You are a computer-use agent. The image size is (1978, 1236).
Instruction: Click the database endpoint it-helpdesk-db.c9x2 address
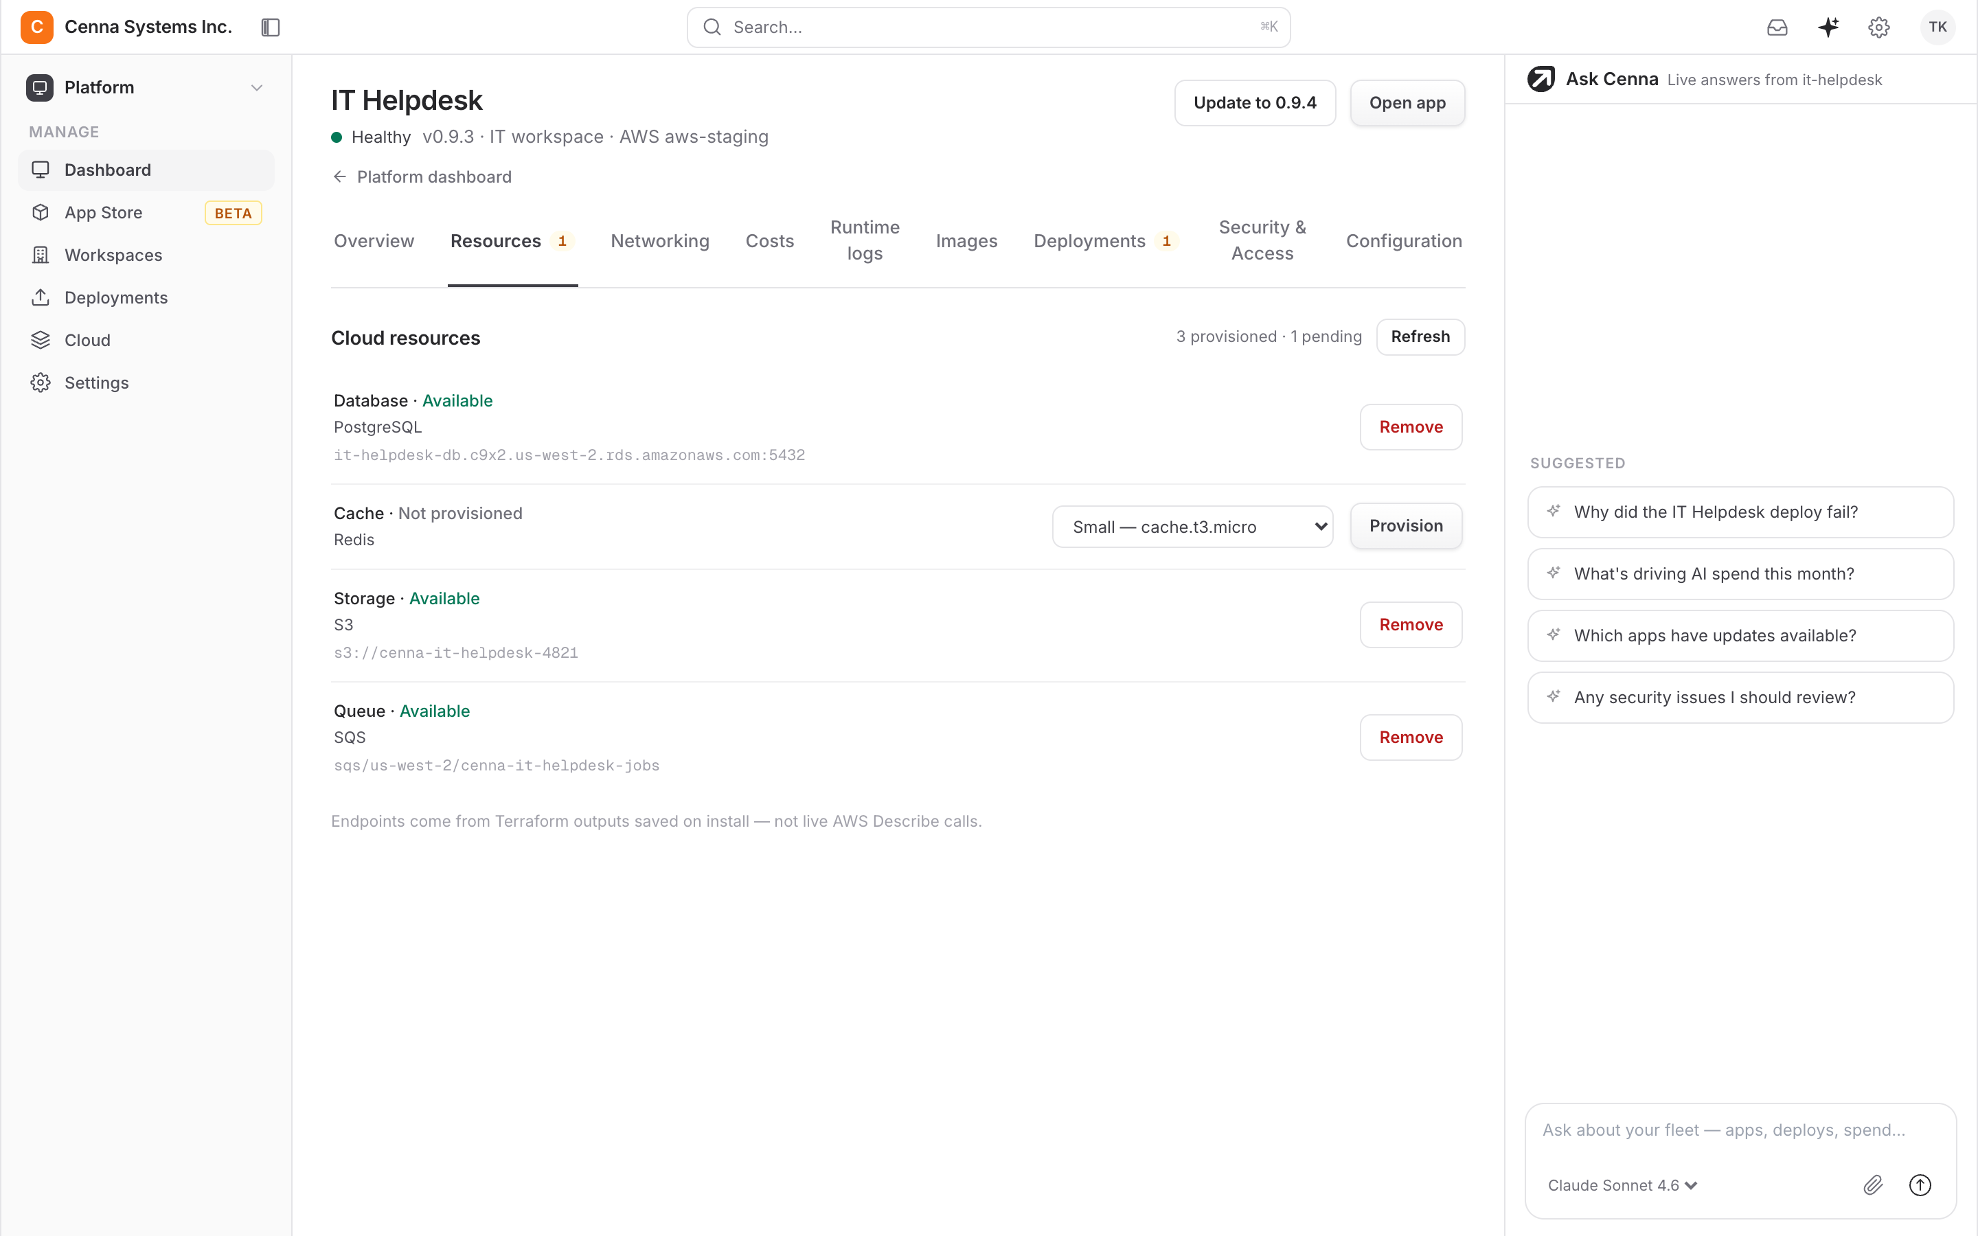[x=569, y=455]
